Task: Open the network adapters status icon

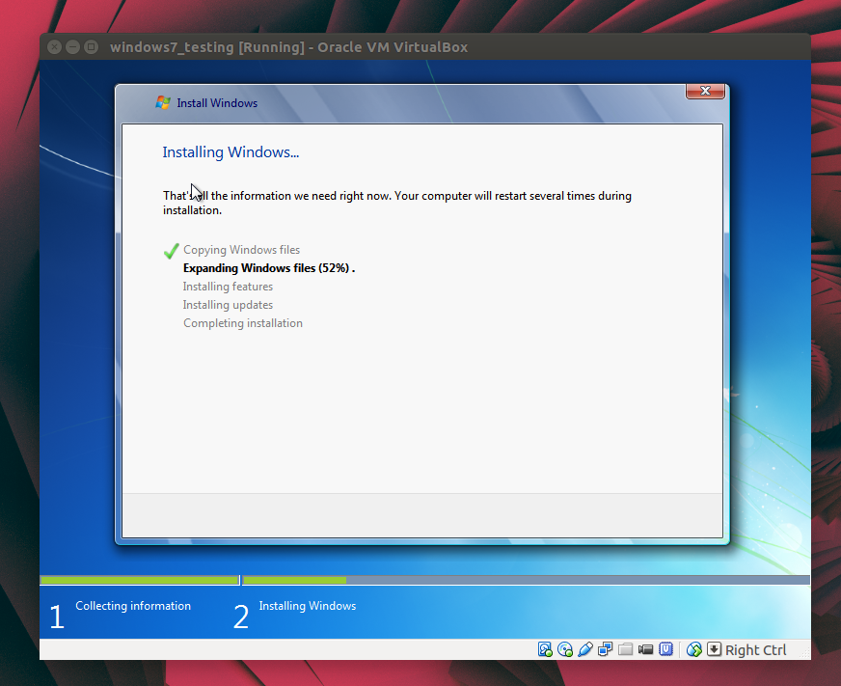Action: click(606, 649)
